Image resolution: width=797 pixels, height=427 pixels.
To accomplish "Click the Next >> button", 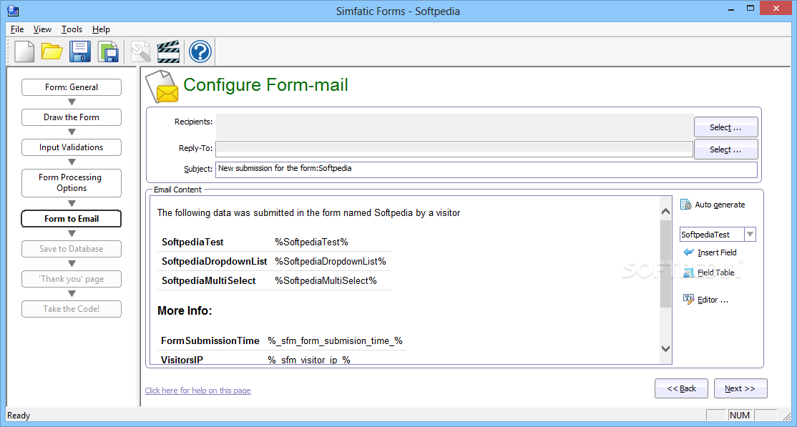I will 740,388.
